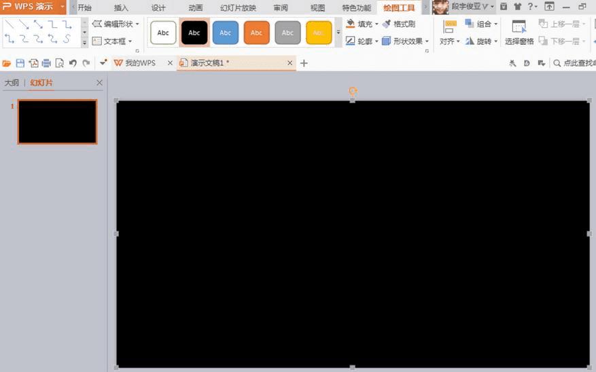Select the freeform curve S shape
596x372 pixels.
pos(67,38)
